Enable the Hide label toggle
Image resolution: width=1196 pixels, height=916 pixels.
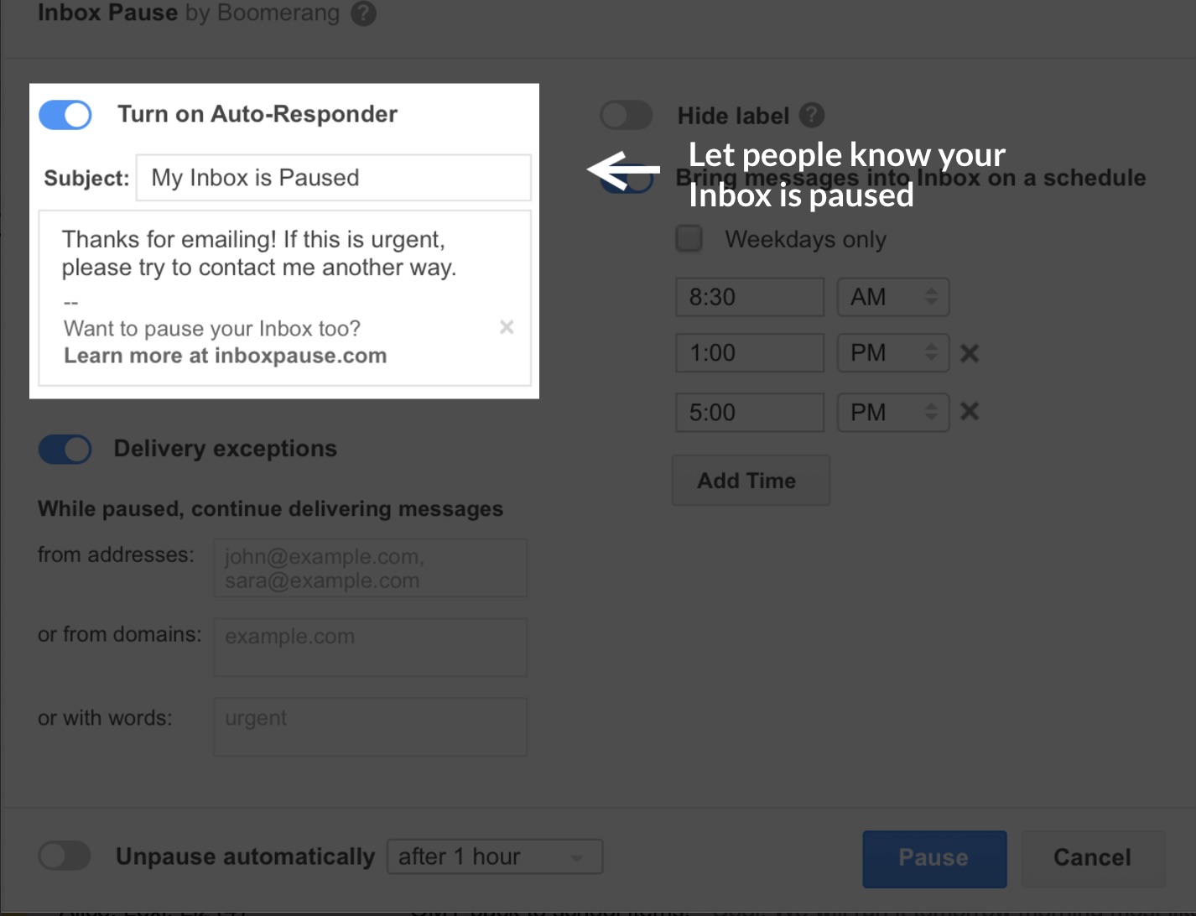[x=626, y=115]
